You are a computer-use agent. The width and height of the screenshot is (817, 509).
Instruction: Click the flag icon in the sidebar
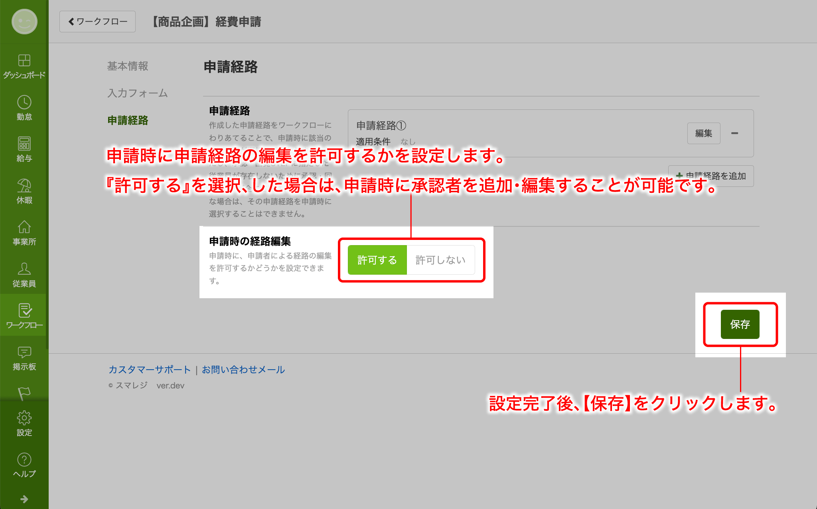[24, 394]
